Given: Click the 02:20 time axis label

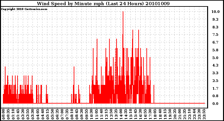Looking at the screenshot, I should (x=23, y=115).
